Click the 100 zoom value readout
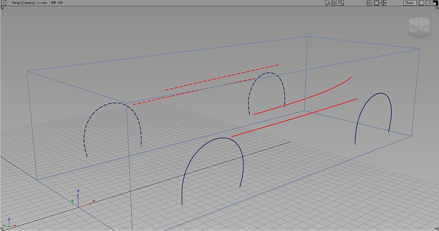Screen dimensions: 439x231 click(57, 3)
